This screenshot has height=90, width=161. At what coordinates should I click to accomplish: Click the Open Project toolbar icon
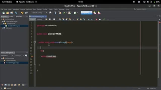12,13
